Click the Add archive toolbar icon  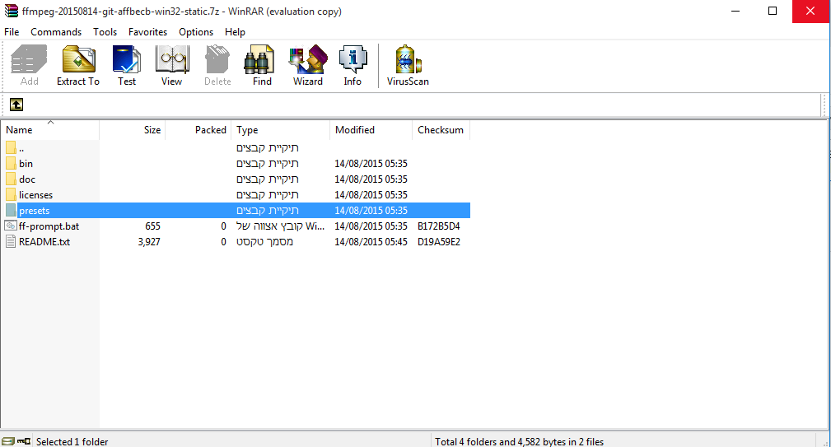(29, 64)
